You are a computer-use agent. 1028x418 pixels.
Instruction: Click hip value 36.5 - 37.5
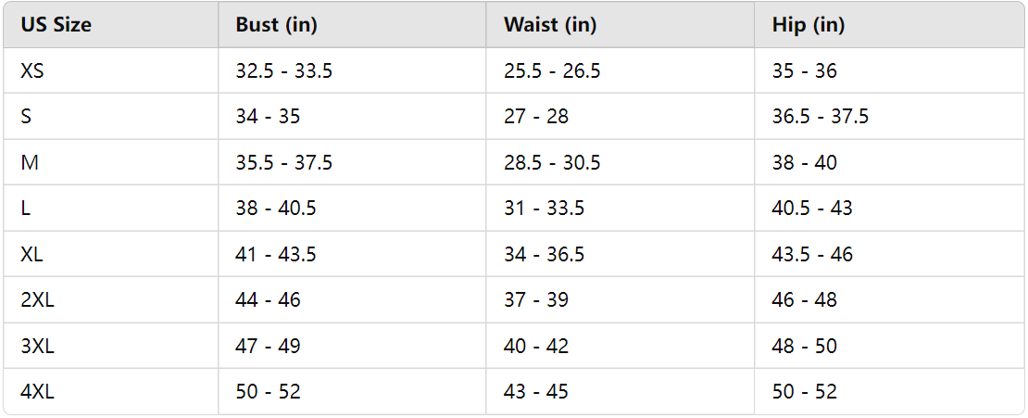click(x=820, y=117)
